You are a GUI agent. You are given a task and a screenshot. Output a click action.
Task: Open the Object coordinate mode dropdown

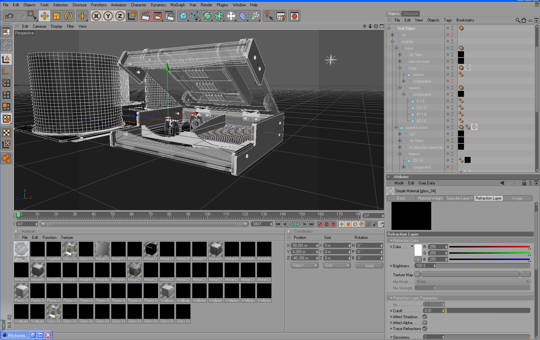click(304, 265)
